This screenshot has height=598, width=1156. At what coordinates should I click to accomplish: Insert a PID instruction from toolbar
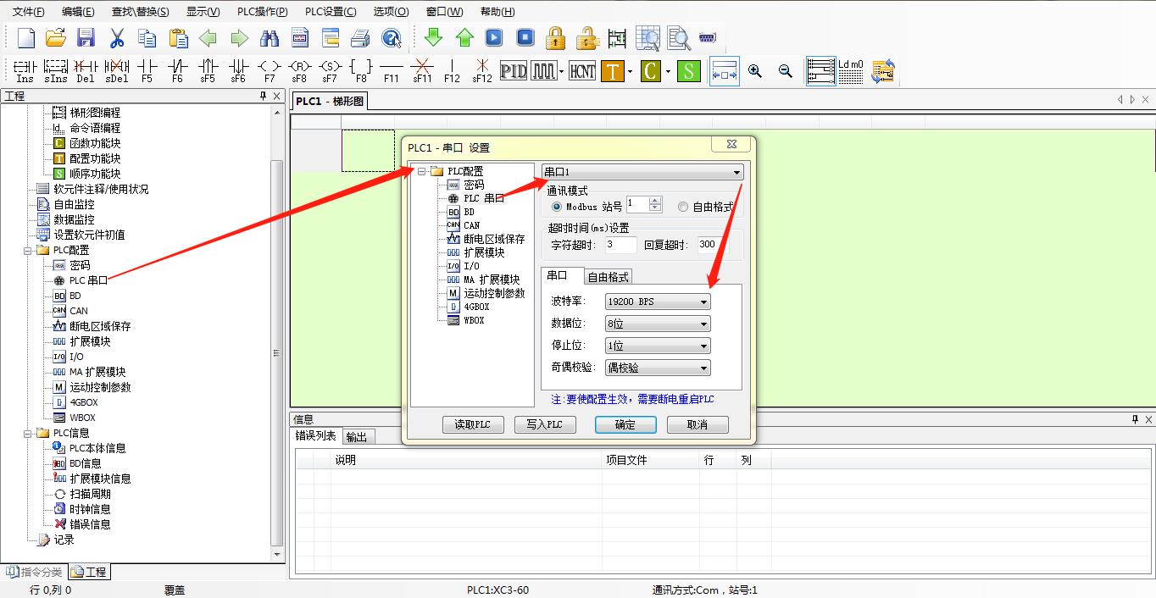(x=514, y=71)
